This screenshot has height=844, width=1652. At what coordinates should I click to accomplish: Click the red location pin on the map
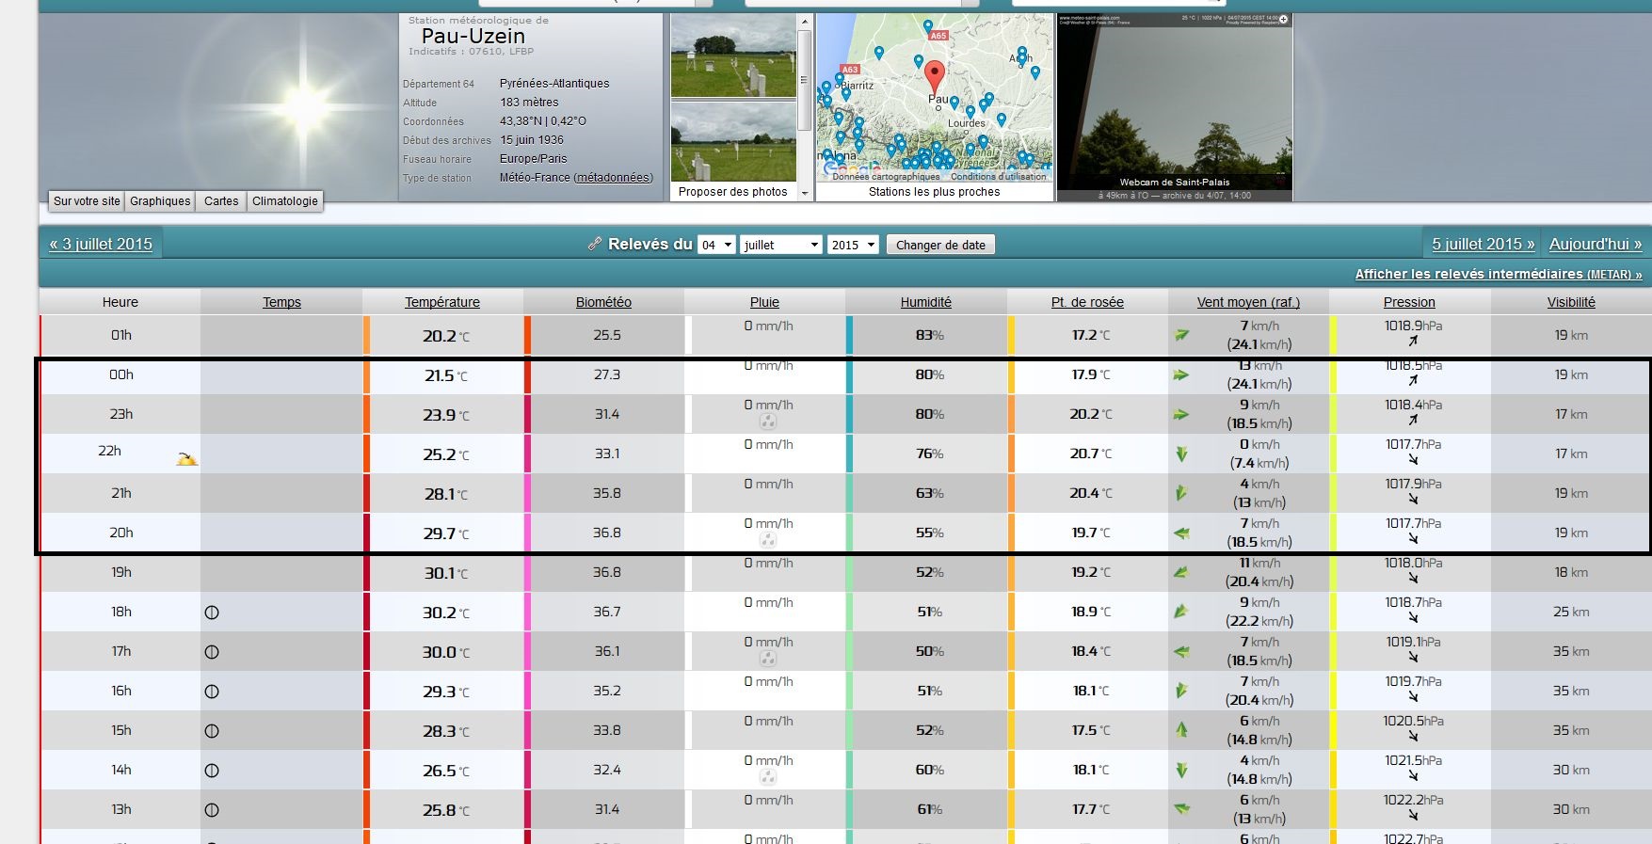[x=934, y=75]
